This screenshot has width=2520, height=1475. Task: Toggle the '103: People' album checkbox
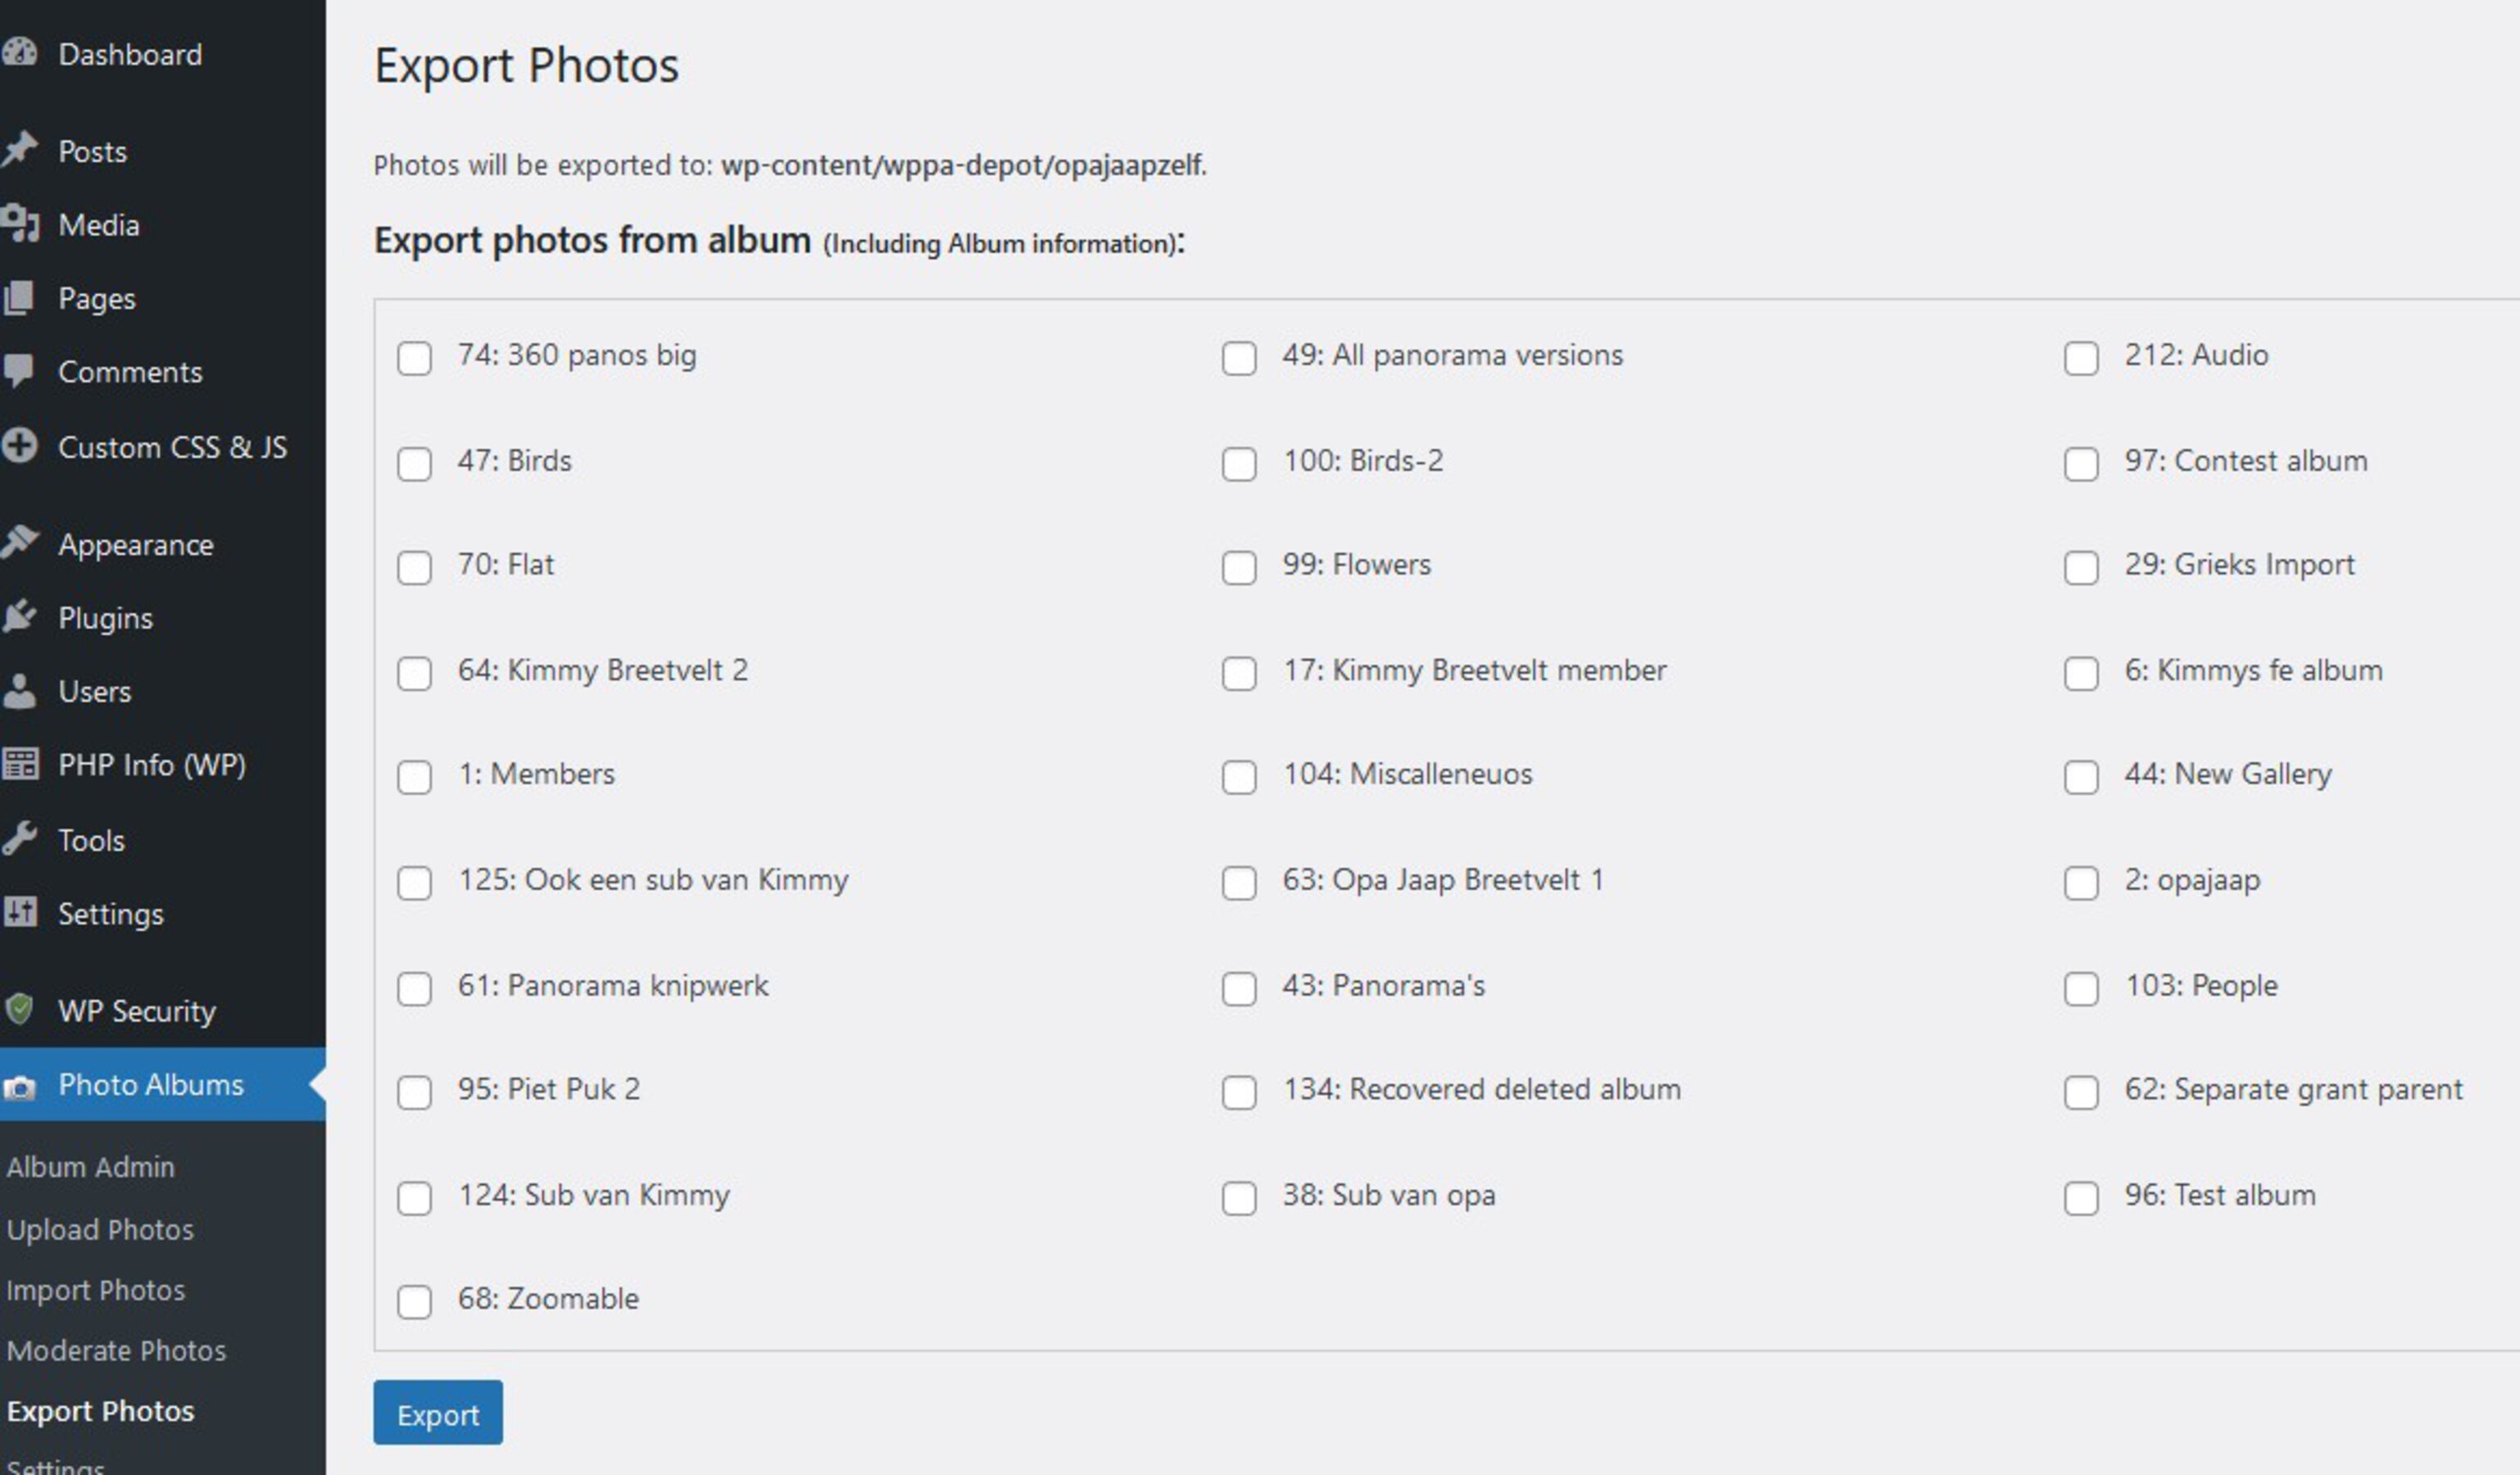pyautogui.click(x=2081, y=989)
